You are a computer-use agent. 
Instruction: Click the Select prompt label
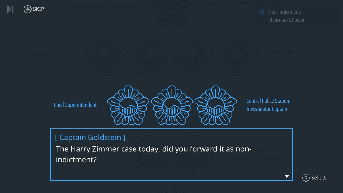(319, 178)
